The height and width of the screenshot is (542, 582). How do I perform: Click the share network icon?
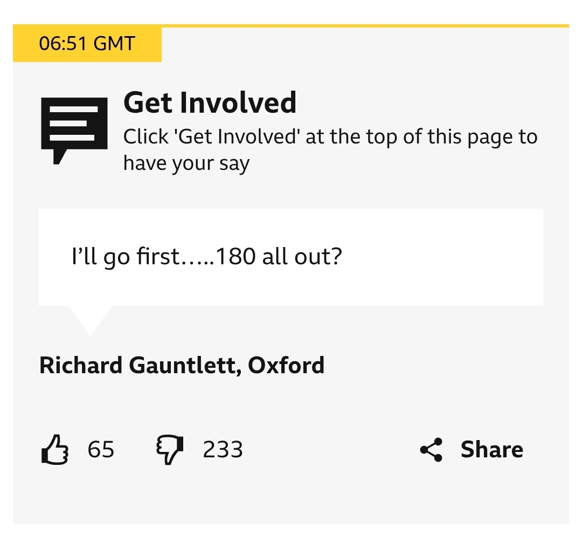pyautogui.click(x=431, y=450)
